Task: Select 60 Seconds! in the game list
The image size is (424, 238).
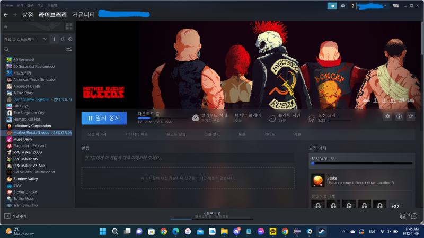Action: point(23,60)
